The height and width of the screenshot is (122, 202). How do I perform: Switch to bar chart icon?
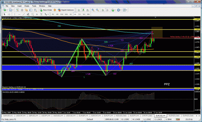click(79, 10)
